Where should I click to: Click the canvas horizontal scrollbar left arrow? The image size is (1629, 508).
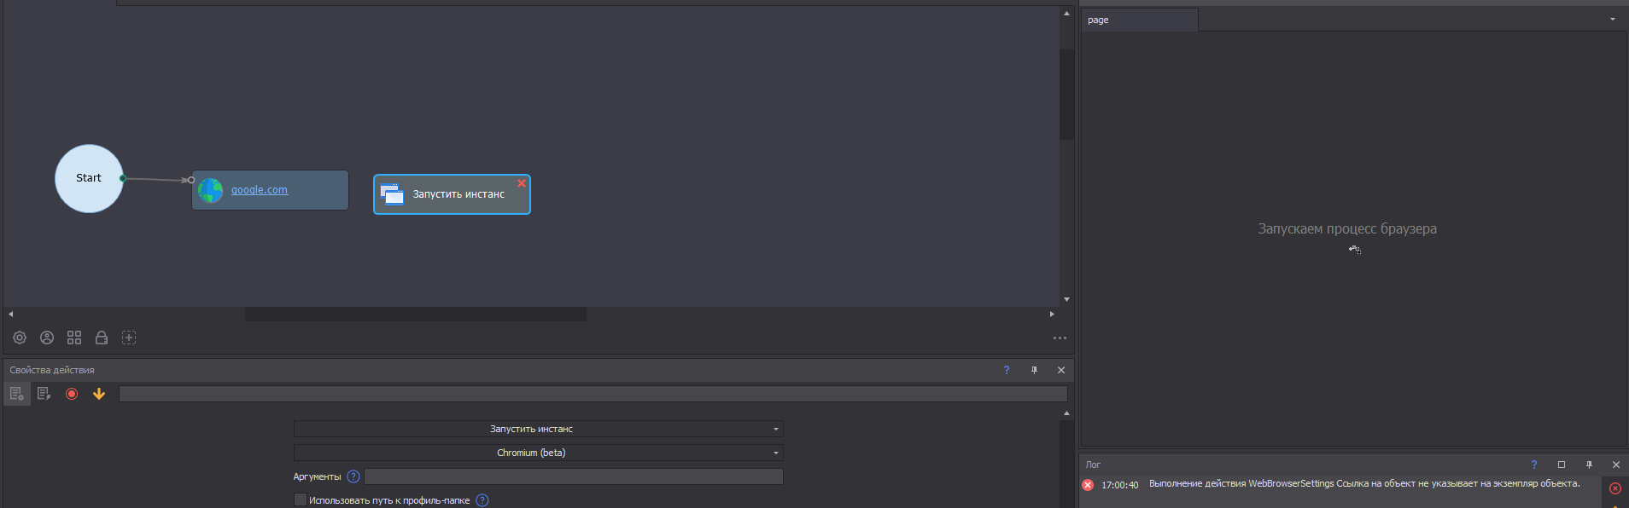point(10,314)
